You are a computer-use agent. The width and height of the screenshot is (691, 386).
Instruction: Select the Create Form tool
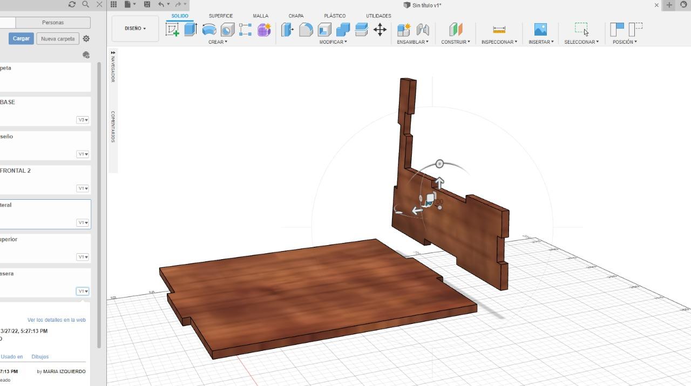[264, 30]
